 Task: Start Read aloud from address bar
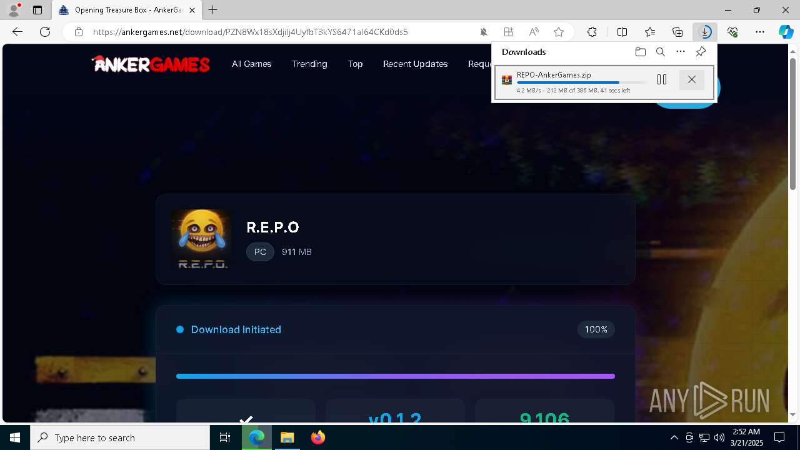tap(534, 32)
